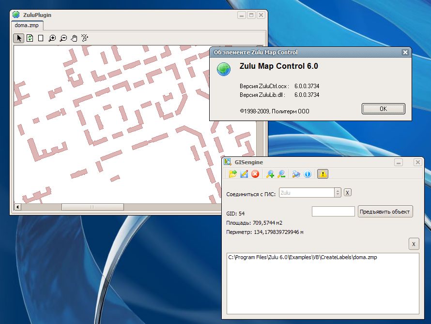Screen dimensions: 431x324
Task: Close the Zulu Map Control about dialog
Action: 405,52
